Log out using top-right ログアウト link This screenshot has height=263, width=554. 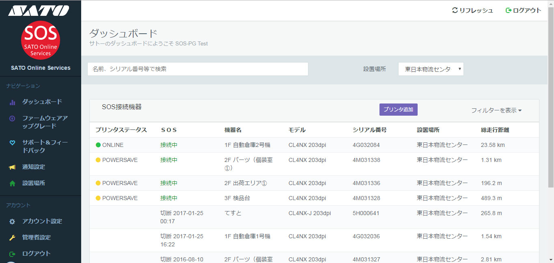coord(523,11)
